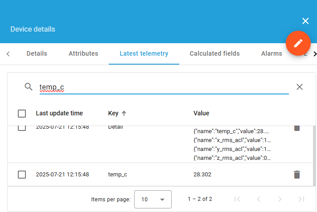Screen dimensions: 317x212
Task: Delete the Detail telemetry row
Action: coord(296,128)
